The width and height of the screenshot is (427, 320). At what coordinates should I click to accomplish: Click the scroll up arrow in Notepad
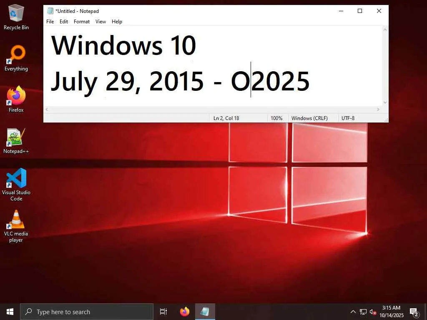tap(385, 30)
